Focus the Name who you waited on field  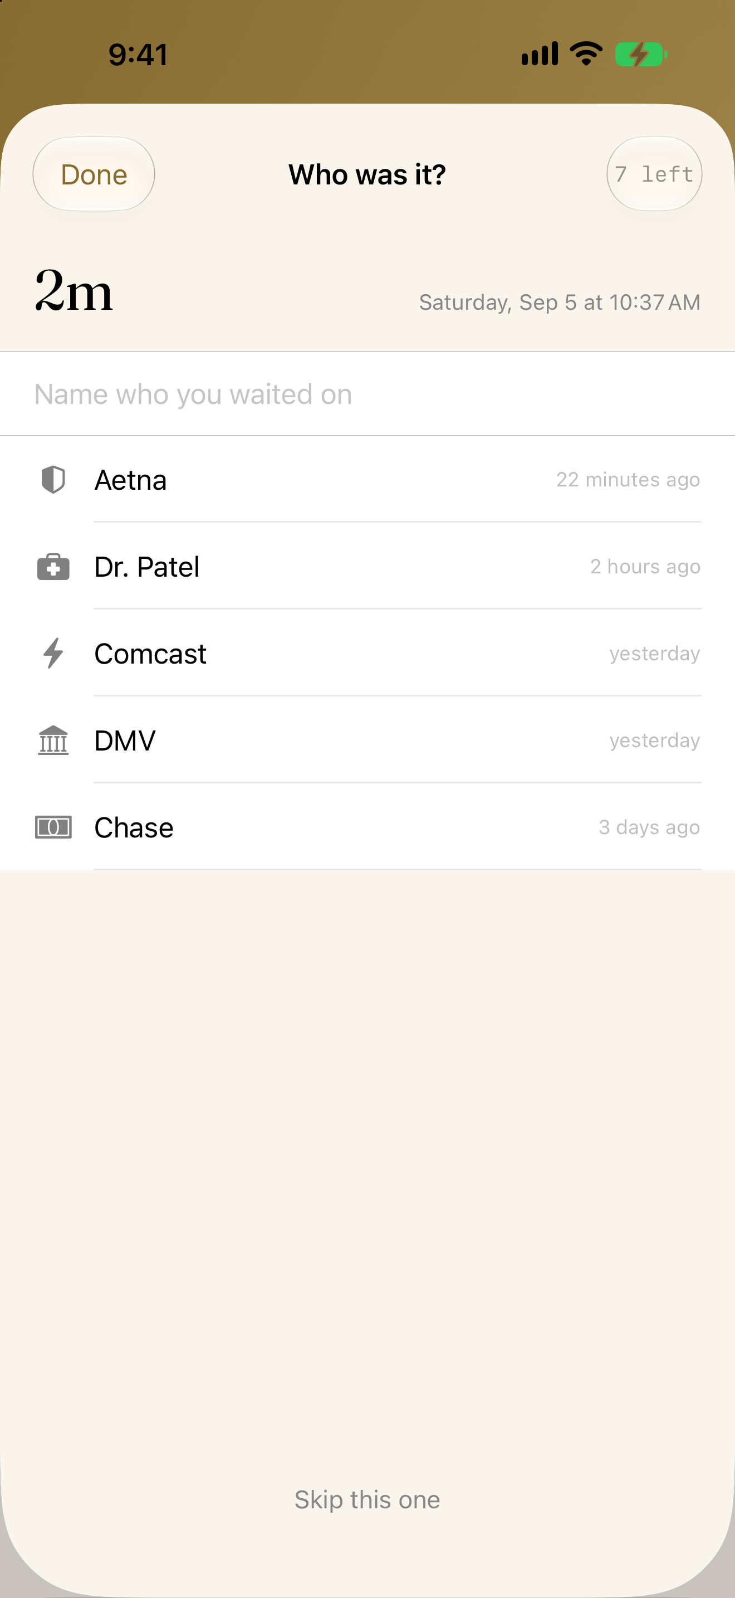point(367,394)
